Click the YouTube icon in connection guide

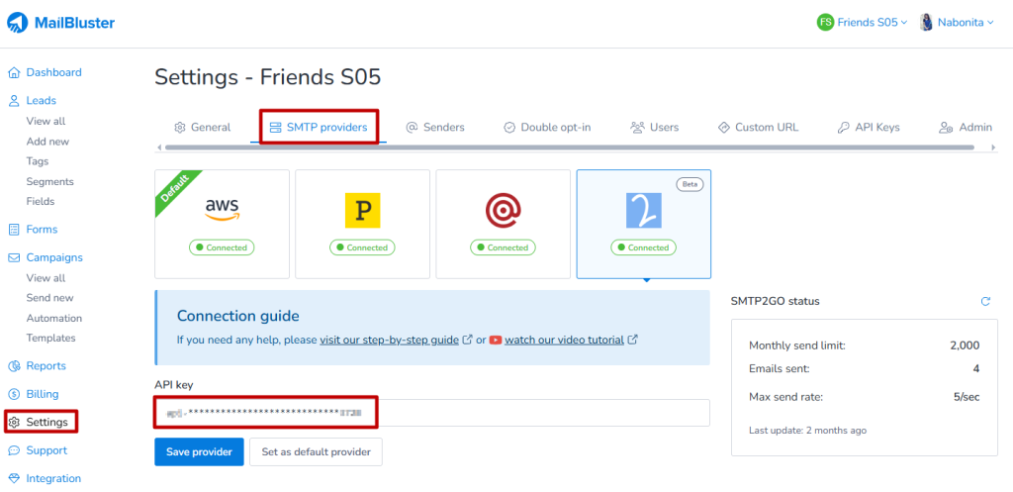(x=496, y=340)
